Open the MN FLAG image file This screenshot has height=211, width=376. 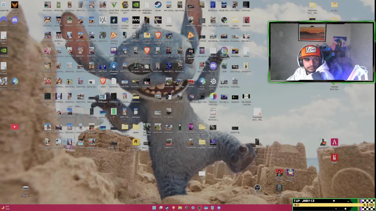103,67
